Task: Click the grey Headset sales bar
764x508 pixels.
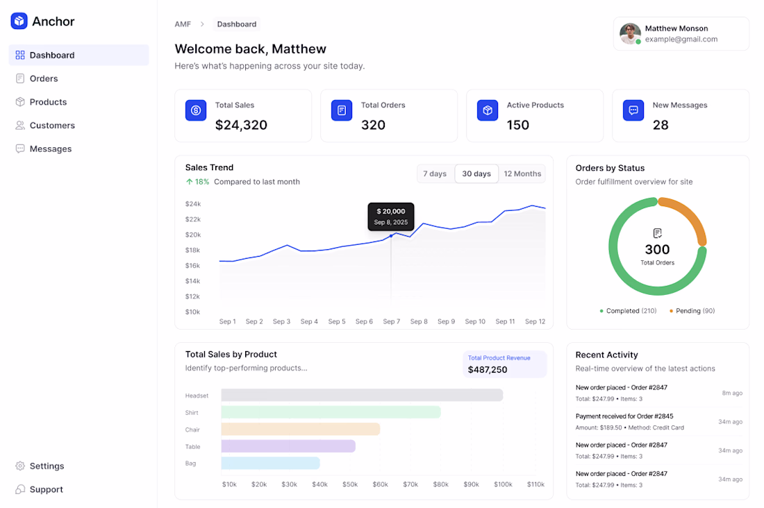Action: (362, 395)
